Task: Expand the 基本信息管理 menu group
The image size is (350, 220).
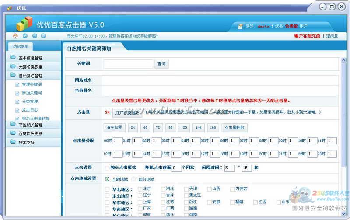Action: pyautogui.click(x=34, y=58)
